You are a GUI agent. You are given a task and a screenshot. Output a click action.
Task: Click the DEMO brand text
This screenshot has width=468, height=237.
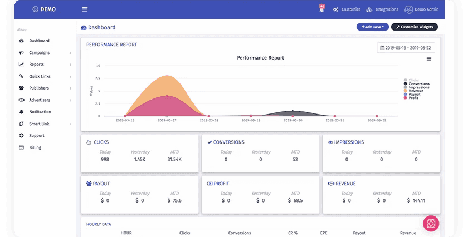[x=48, y=9]
